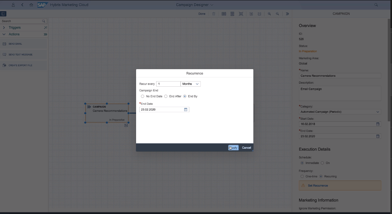Select the End By radio option
Viewport: 392px width, 214px height.
185,96
